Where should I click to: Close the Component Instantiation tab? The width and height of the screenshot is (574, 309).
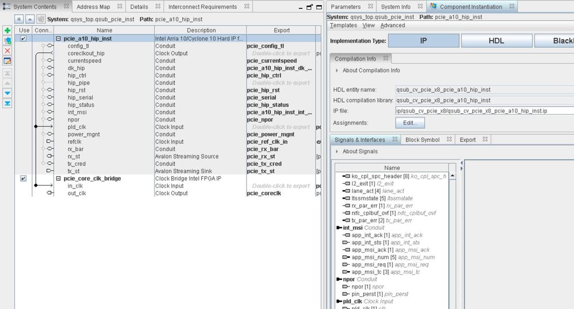(x=512, y=6)
